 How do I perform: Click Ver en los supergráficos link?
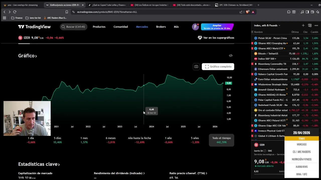click(216, 38)
